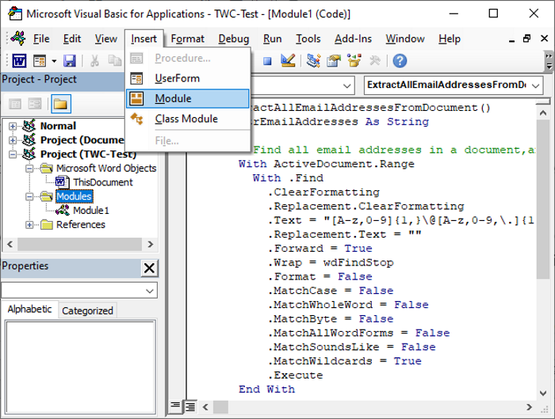Viewport: 555px width, 419px height.
Task: Click the Toolbox toolbar icon
Action: pos(374,61)
